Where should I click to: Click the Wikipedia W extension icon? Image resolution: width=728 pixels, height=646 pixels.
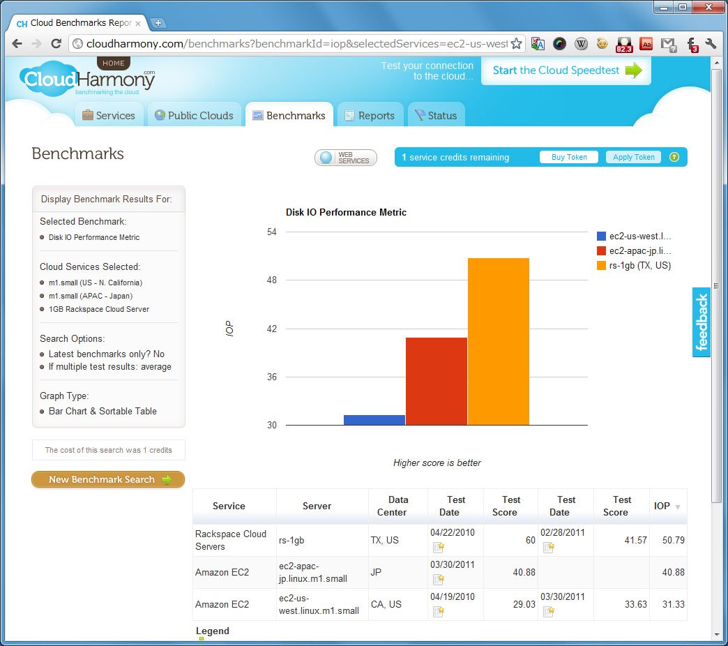click(x=581, y=44)
